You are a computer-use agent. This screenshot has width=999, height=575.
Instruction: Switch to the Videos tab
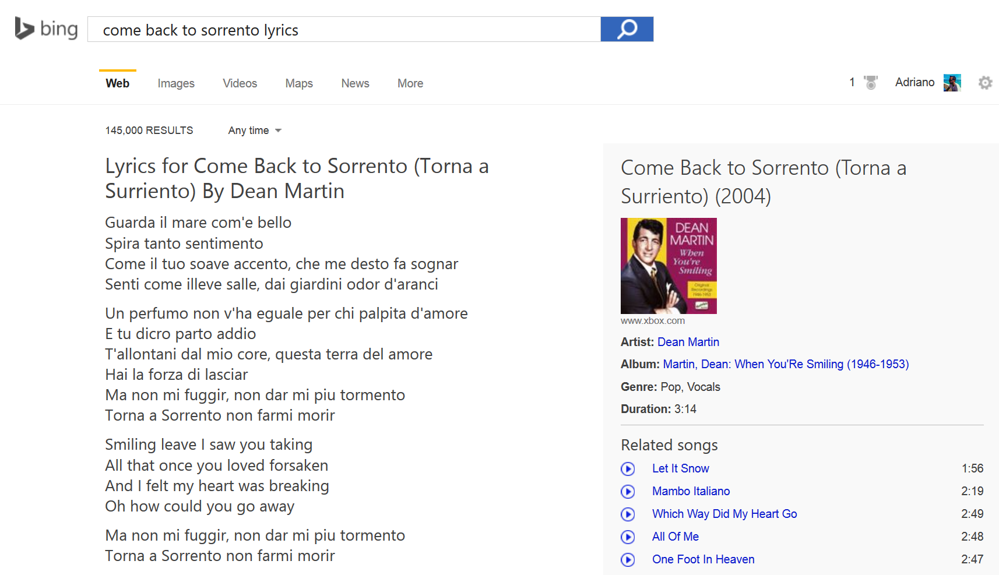click(240, 83)
